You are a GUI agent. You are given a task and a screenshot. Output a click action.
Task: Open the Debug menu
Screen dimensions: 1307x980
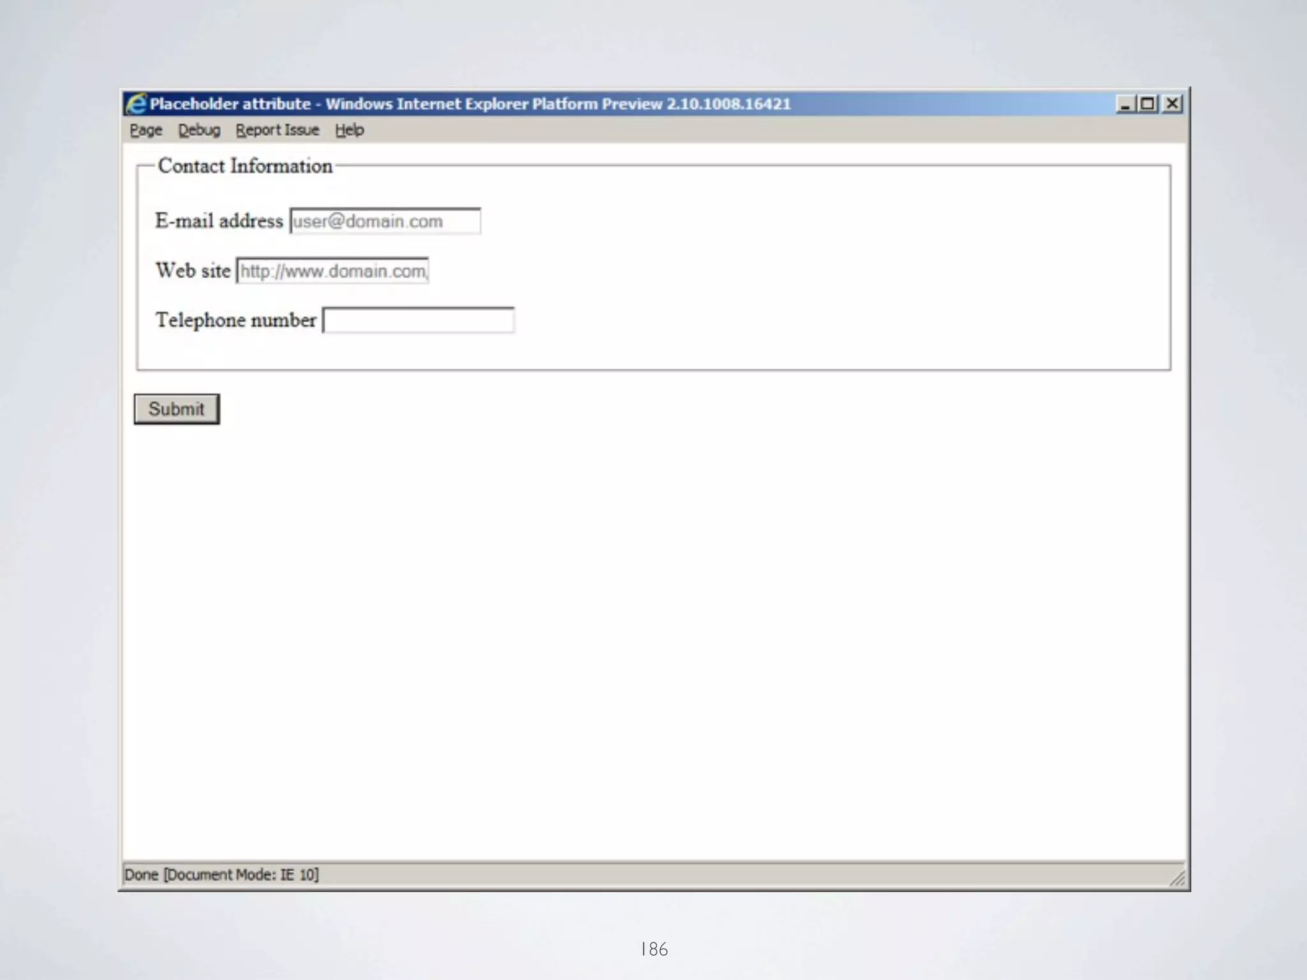tap(198, 130)
